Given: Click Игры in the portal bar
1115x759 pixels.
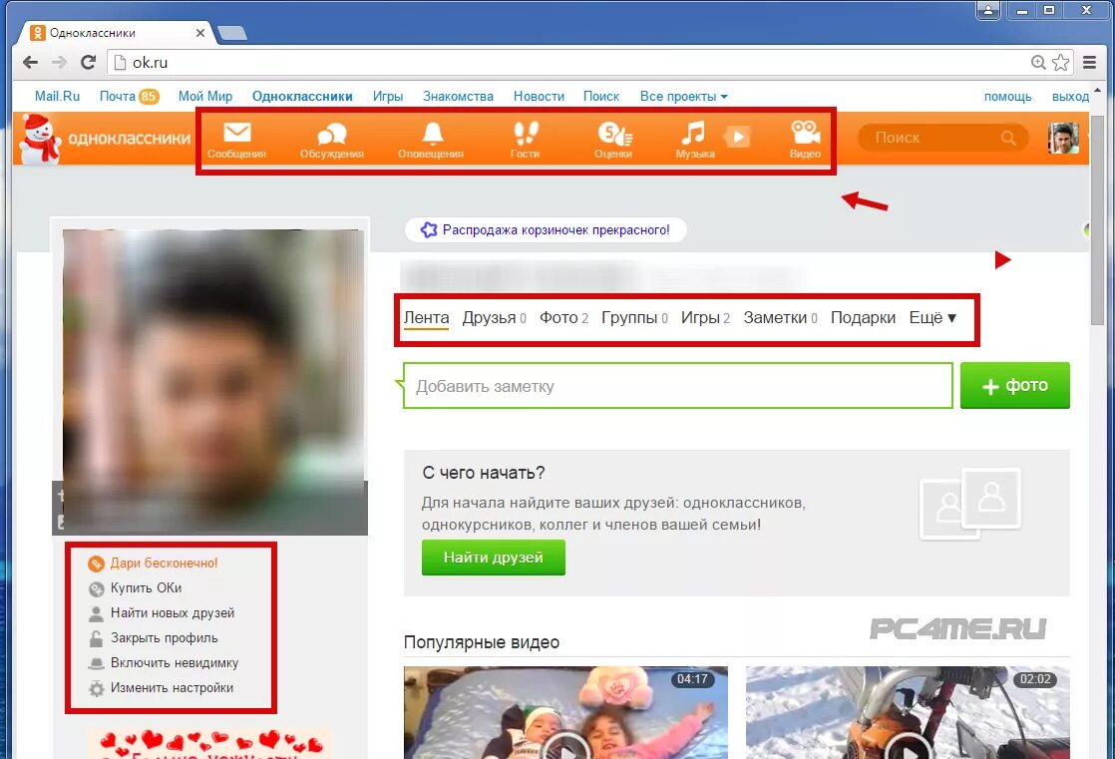Looking at the screenshot, I should [x=388, y=96].
